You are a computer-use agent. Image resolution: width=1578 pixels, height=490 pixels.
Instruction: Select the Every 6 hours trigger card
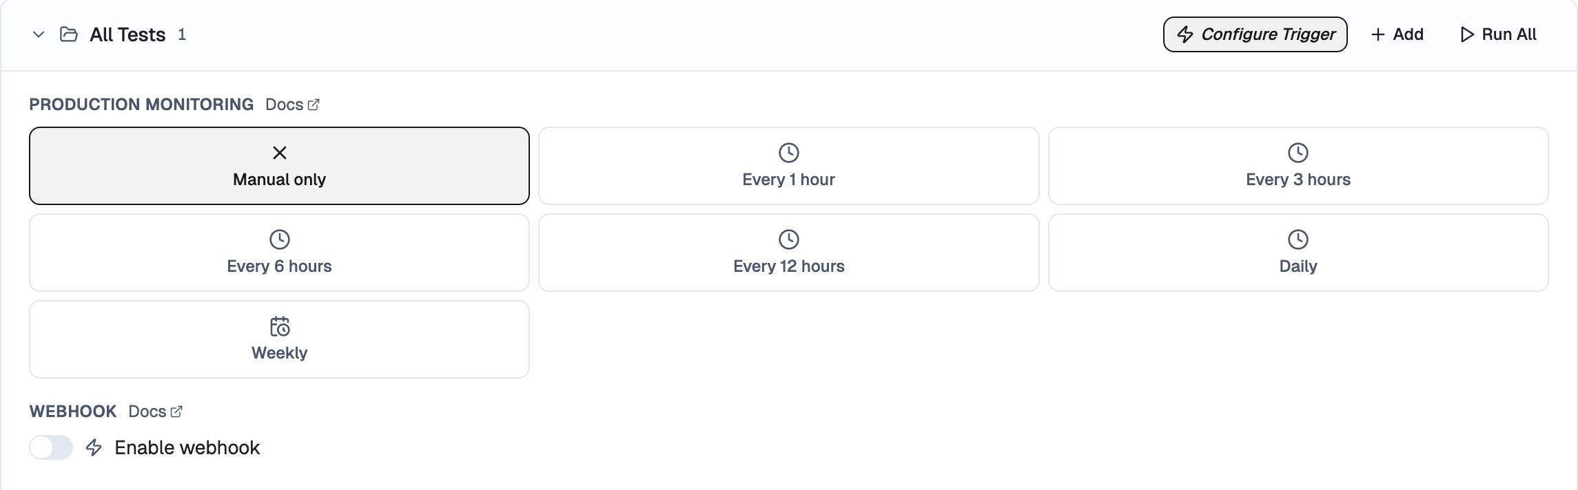(279, 252)
